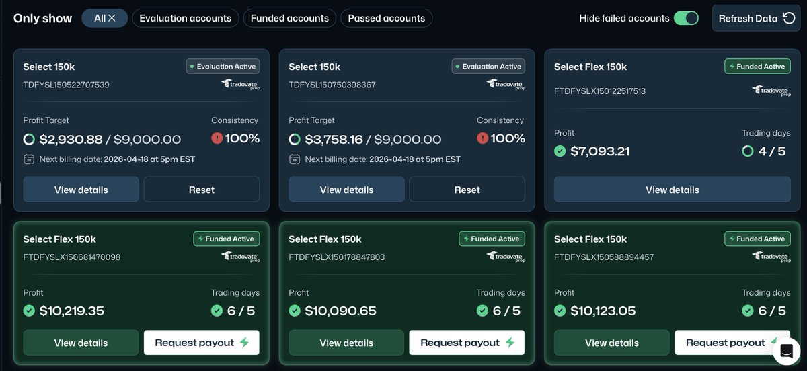807x371 pixels.
Task: Click Tradovate prop logo on FTDFYSLX150681470098 card
Action: [x=240, y=257]
